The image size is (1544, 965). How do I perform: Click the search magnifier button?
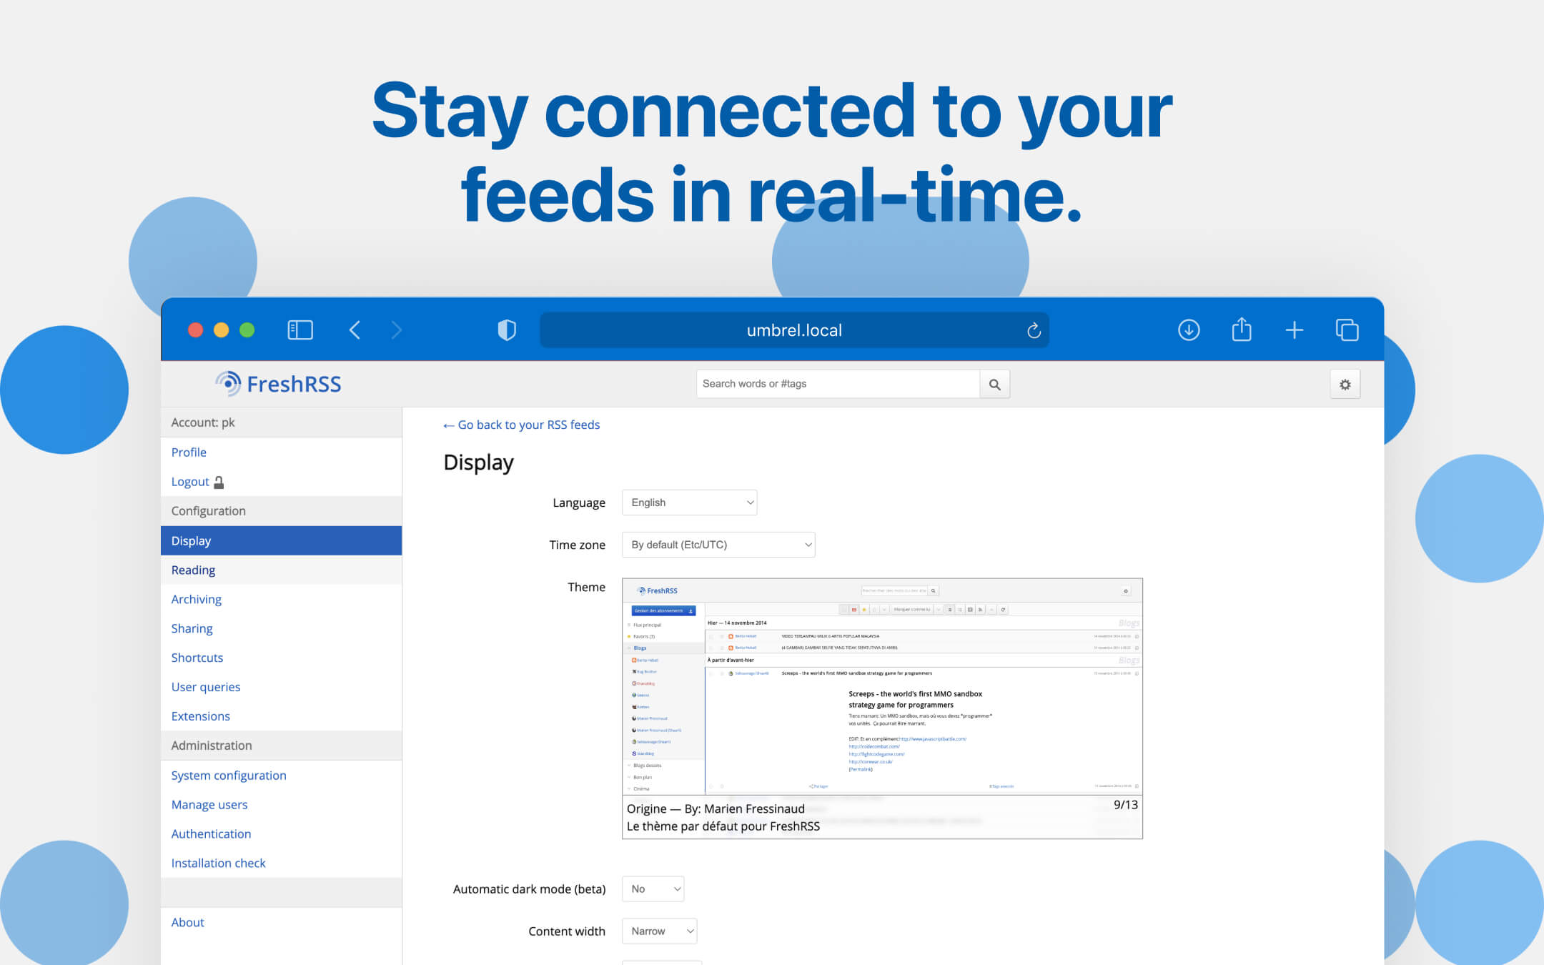point(994,384)
